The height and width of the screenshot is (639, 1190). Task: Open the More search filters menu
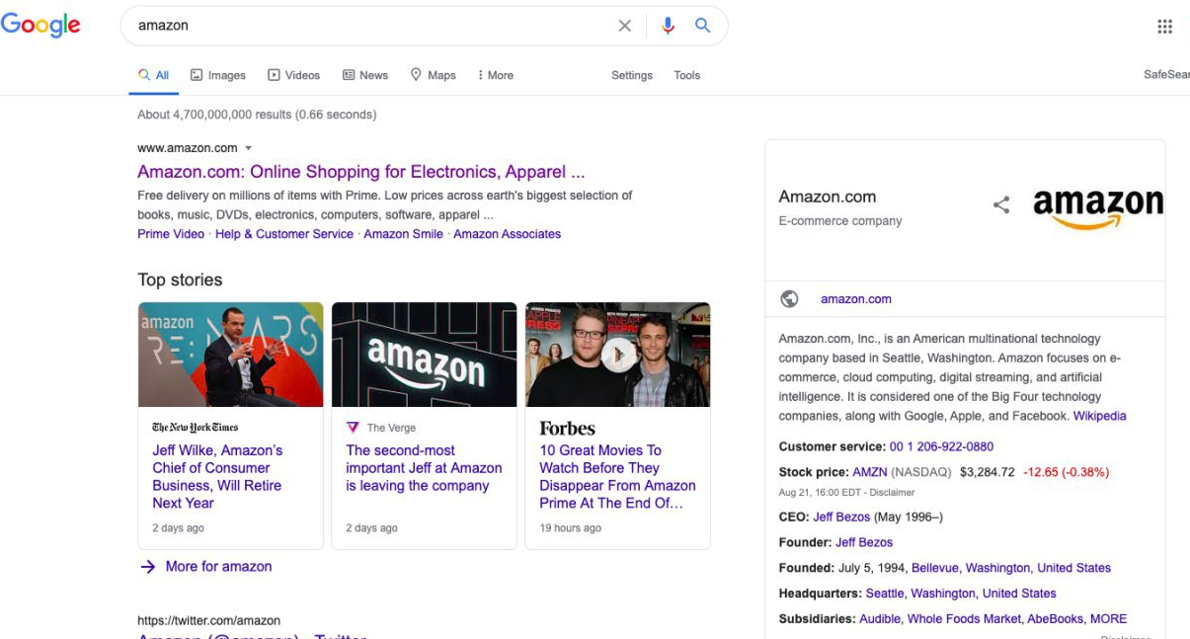(495, 75)
